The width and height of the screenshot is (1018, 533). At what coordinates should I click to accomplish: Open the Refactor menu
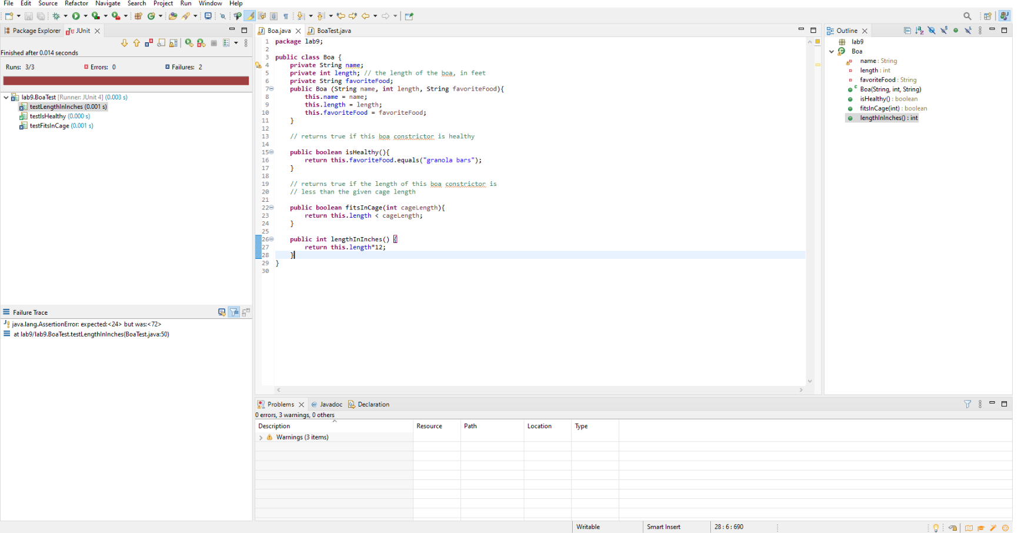pos(76,4)
